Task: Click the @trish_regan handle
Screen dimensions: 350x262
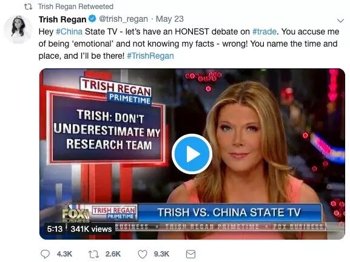Action: 123,19
